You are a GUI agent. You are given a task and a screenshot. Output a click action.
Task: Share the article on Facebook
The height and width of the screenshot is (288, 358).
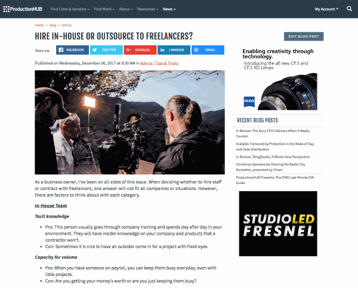[72, 50]
